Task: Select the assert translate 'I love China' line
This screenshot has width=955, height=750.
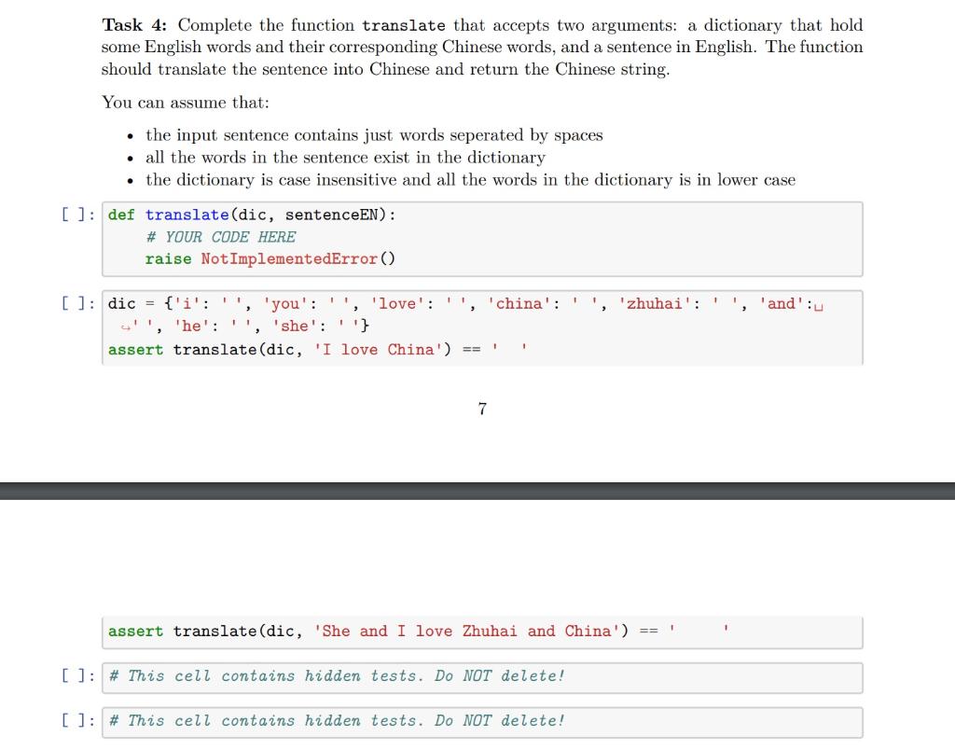Action: coord(317,349)
